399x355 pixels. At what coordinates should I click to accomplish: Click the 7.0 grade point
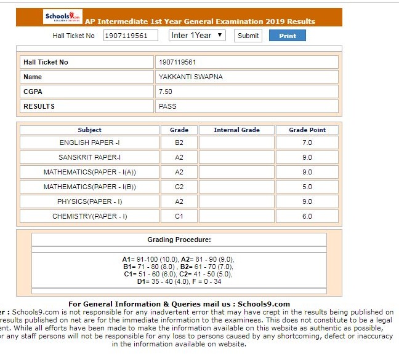point(307,142)
